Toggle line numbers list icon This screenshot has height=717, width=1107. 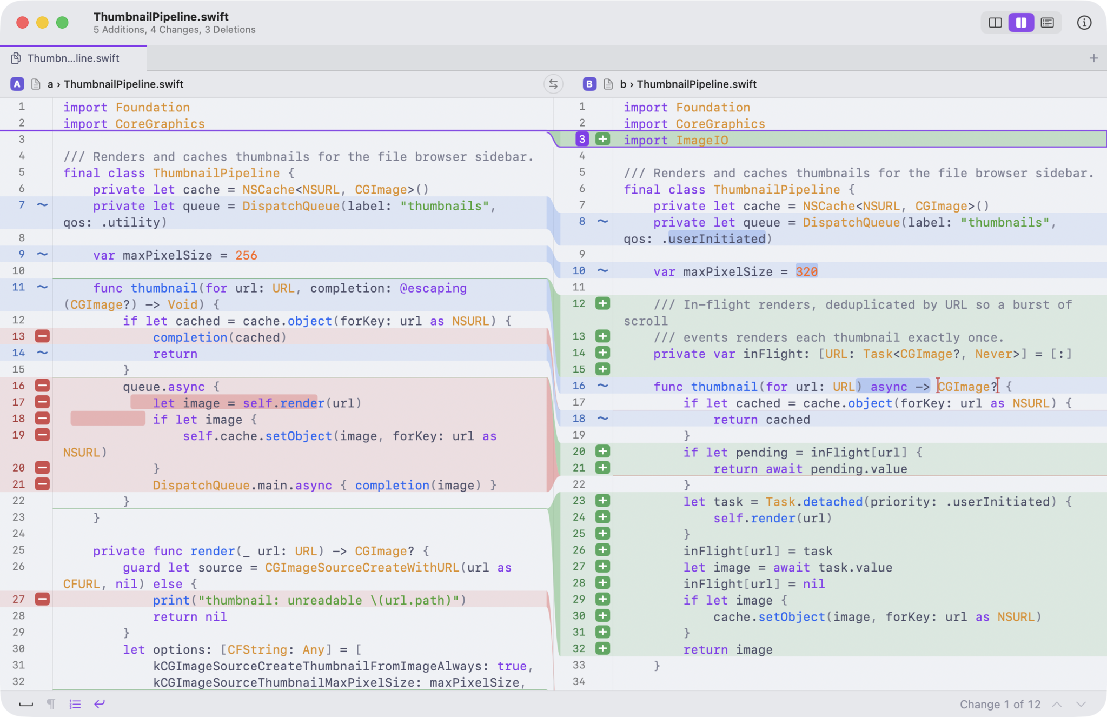75,704
